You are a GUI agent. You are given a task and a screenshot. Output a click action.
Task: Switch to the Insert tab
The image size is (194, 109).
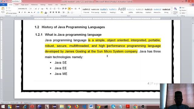[17, 5]
